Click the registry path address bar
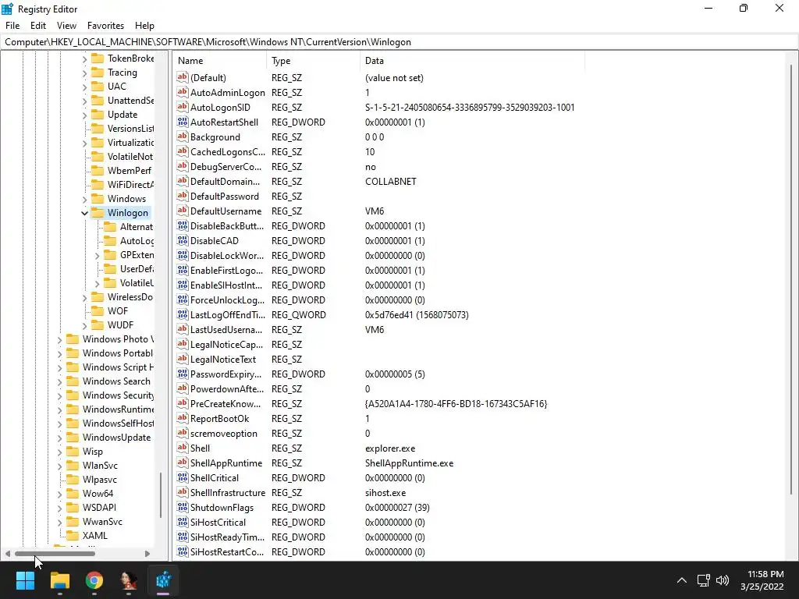The width and height of the screenshot is (799, 599). [x=399, y=42]
